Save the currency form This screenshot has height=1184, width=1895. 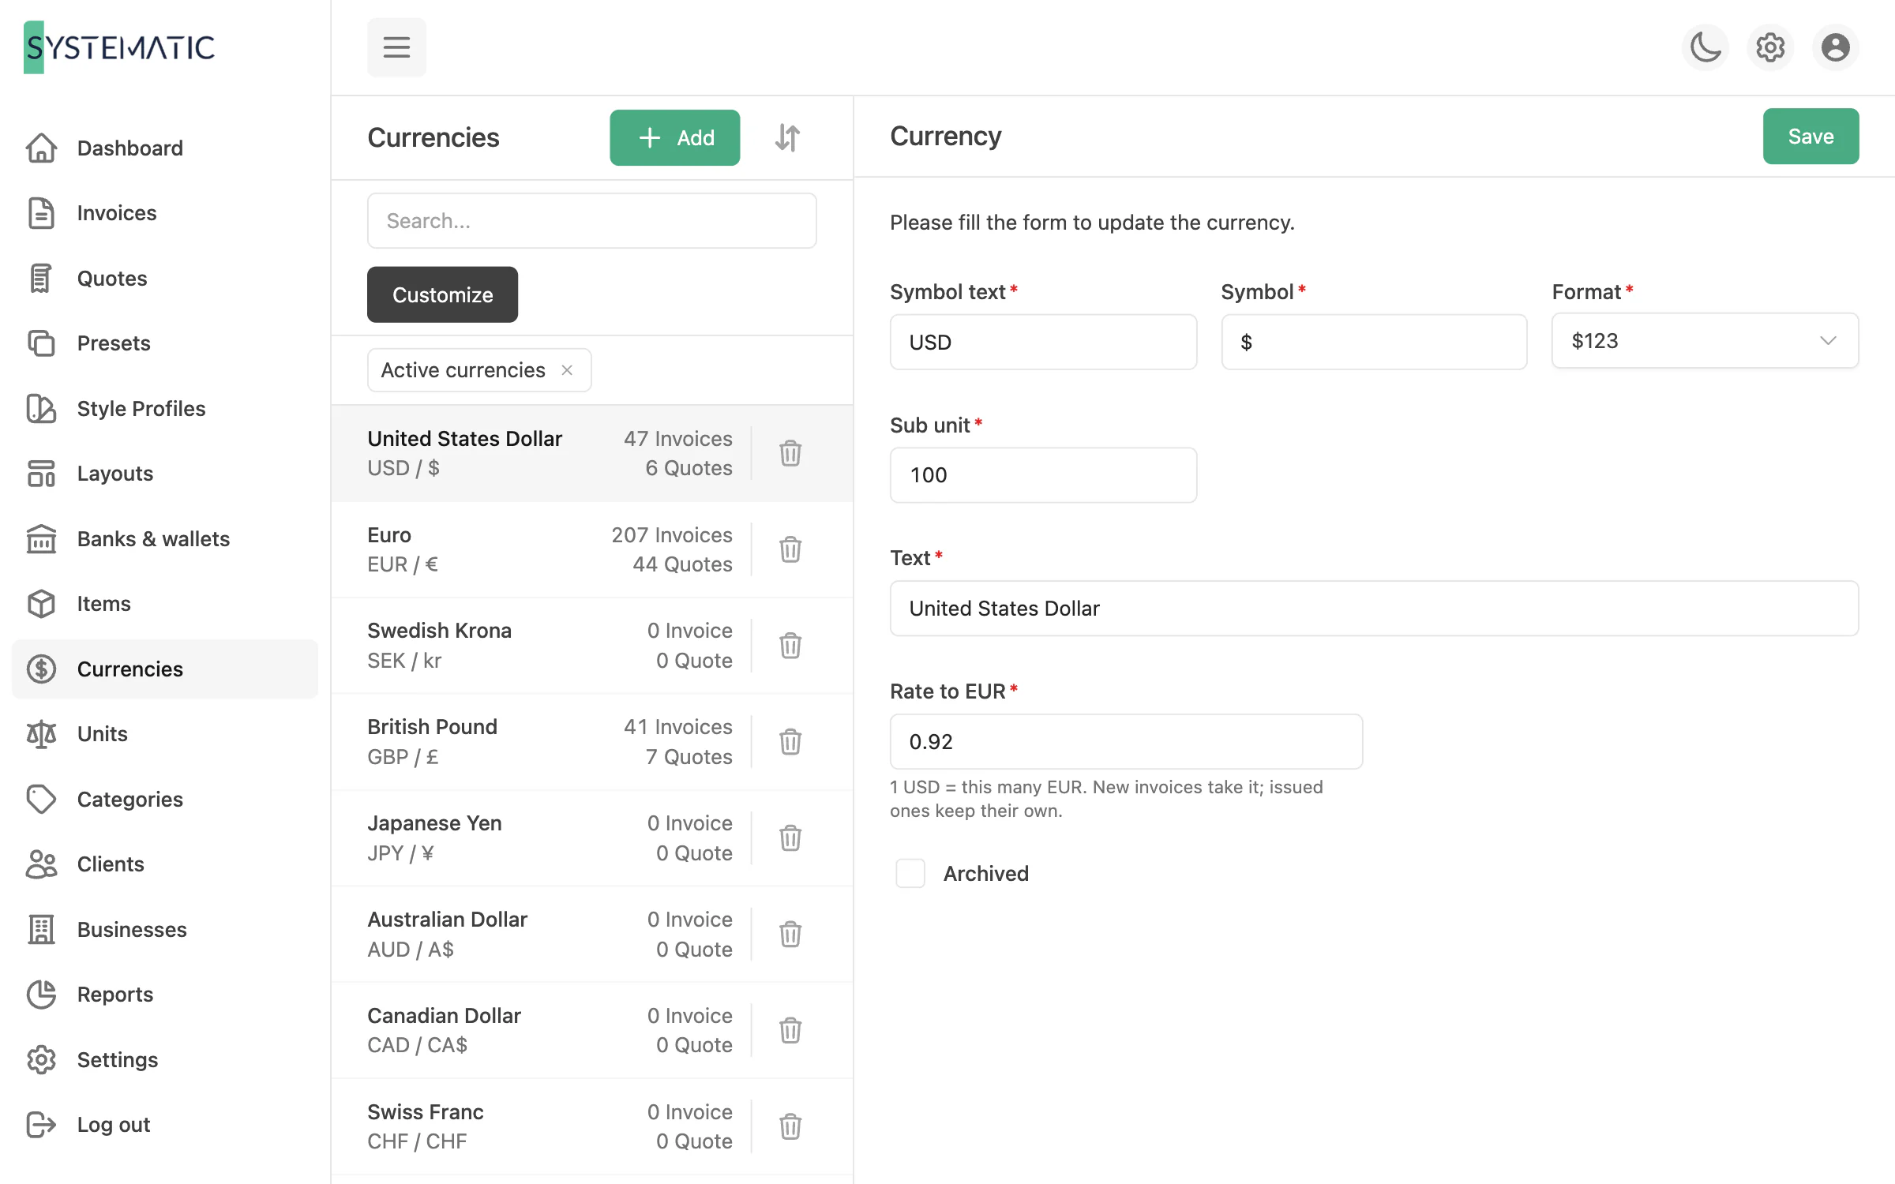coord(1811,136)
